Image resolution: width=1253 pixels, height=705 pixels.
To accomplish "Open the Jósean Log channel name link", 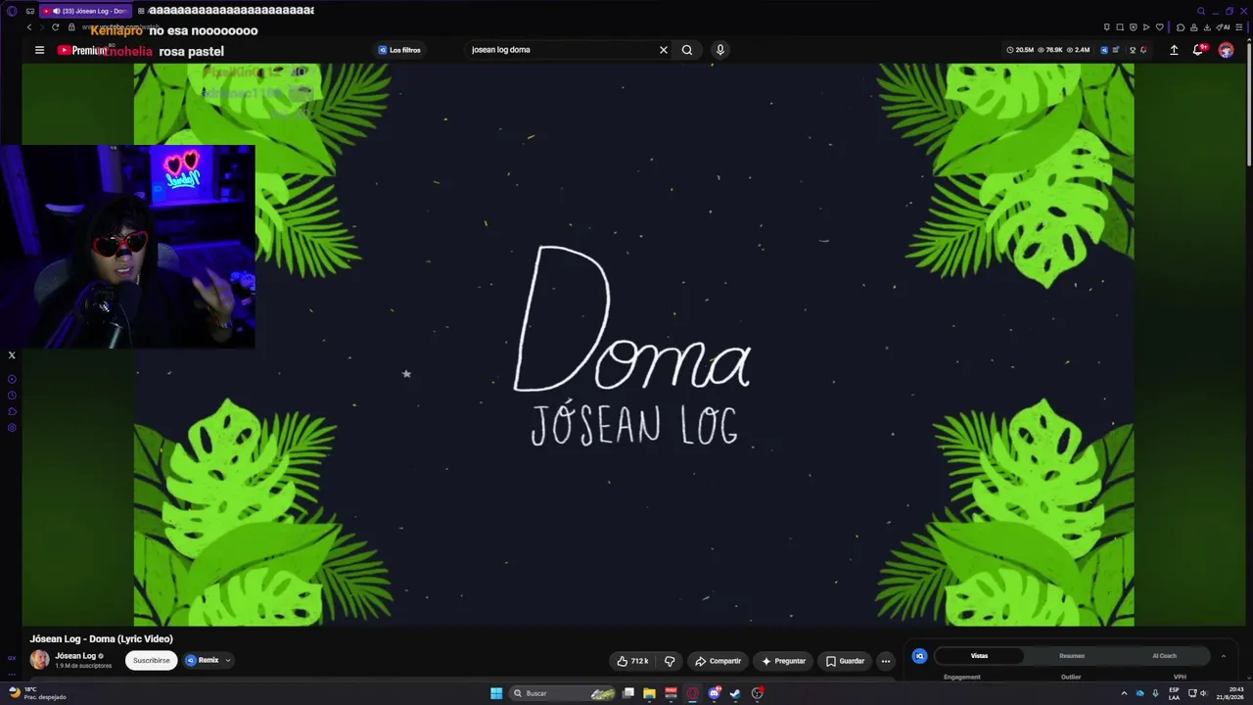I will point(75,656).
